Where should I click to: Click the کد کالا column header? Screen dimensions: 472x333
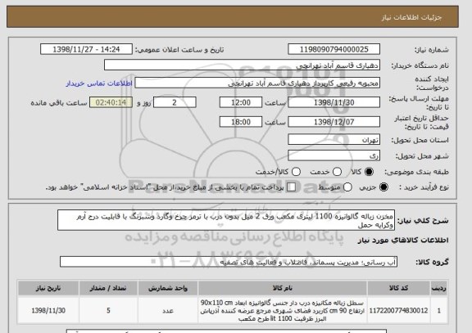click(x=398, y=288)
